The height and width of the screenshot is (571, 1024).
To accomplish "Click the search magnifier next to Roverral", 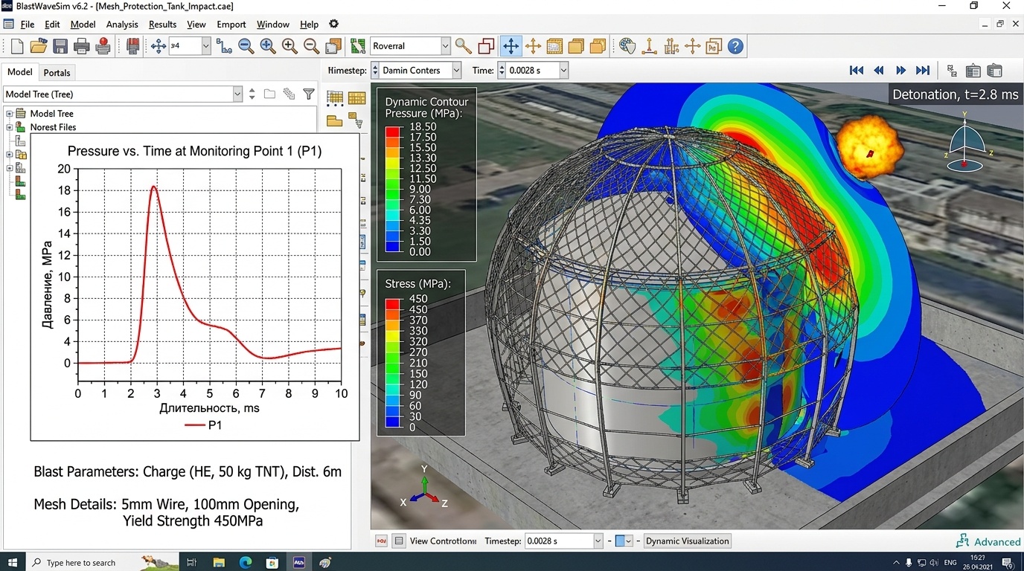I will [x=464, y=46].
